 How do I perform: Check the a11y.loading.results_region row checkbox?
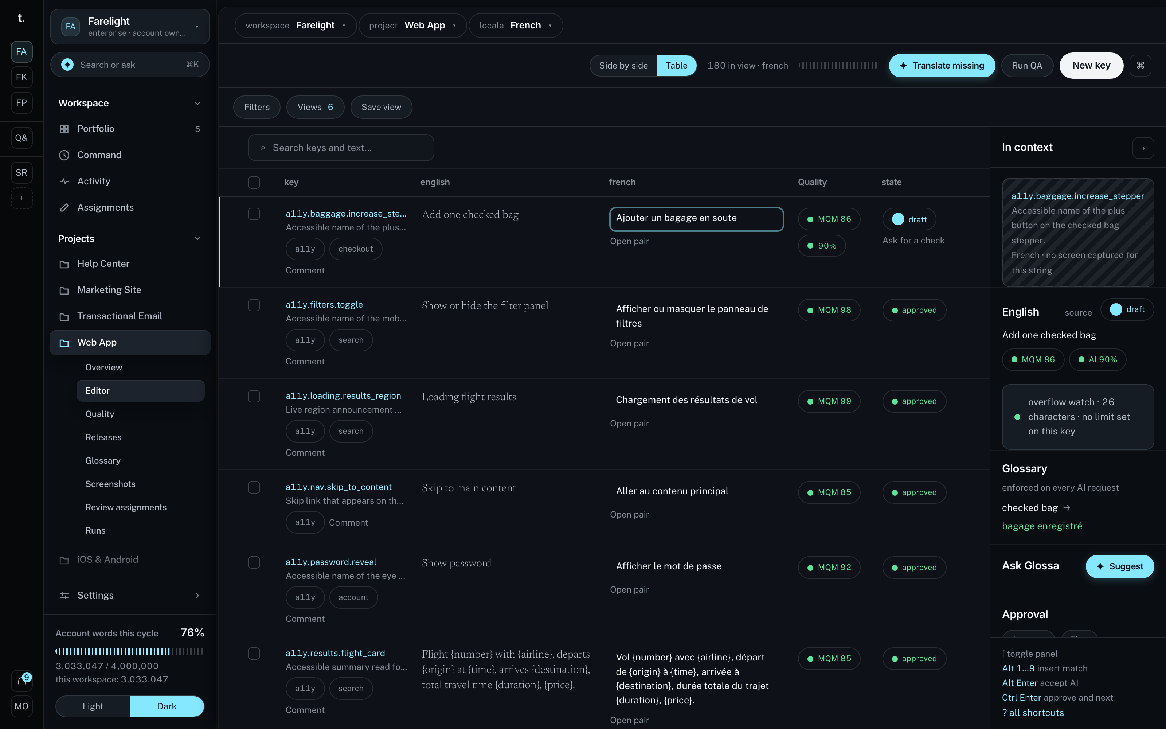(254, 396)
